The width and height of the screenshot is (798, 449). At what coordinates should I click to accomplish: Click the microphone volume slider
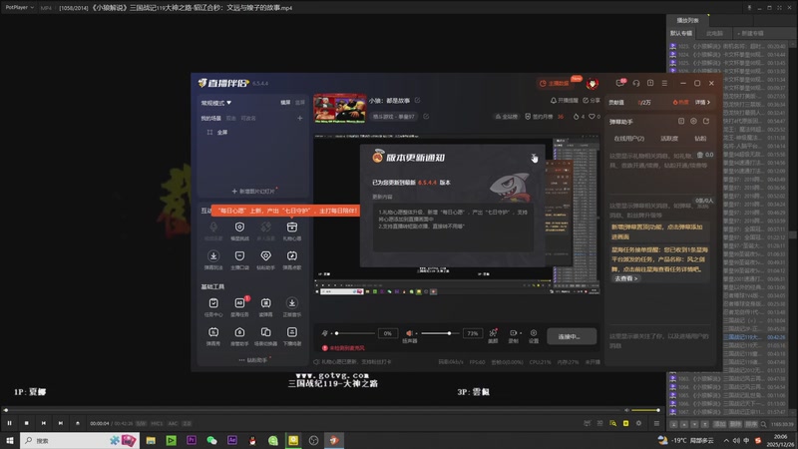355,333
